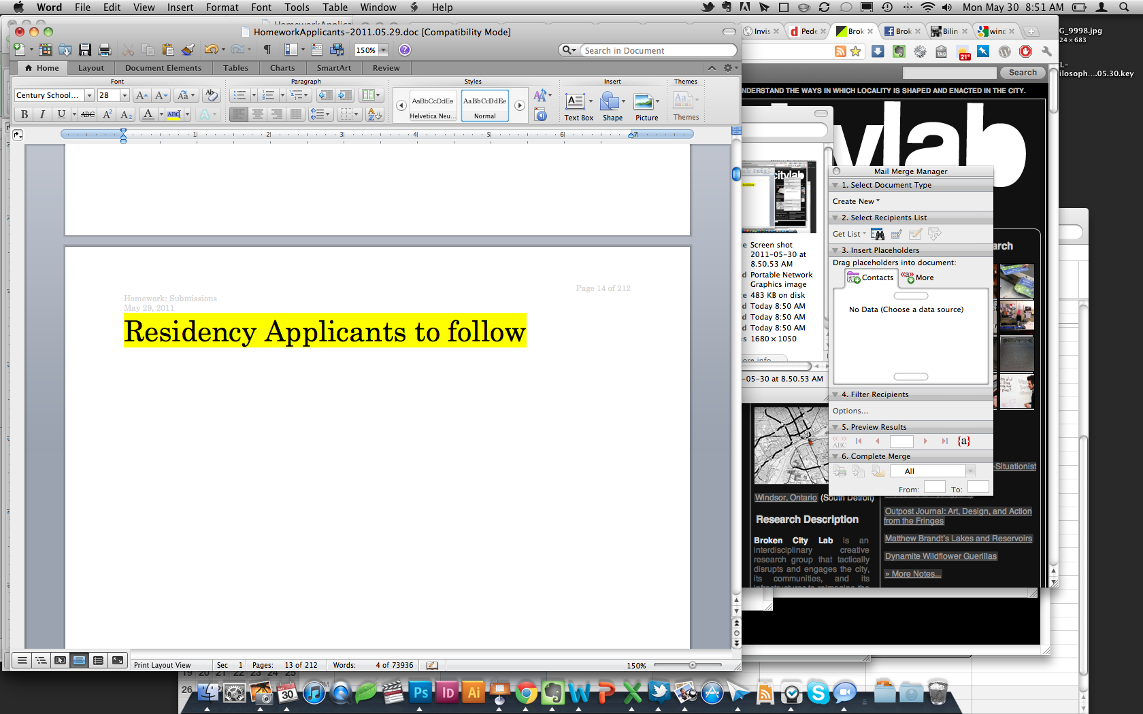Print the document with printer icon
Screen dimensions: 1143x714
click(105, 50)
